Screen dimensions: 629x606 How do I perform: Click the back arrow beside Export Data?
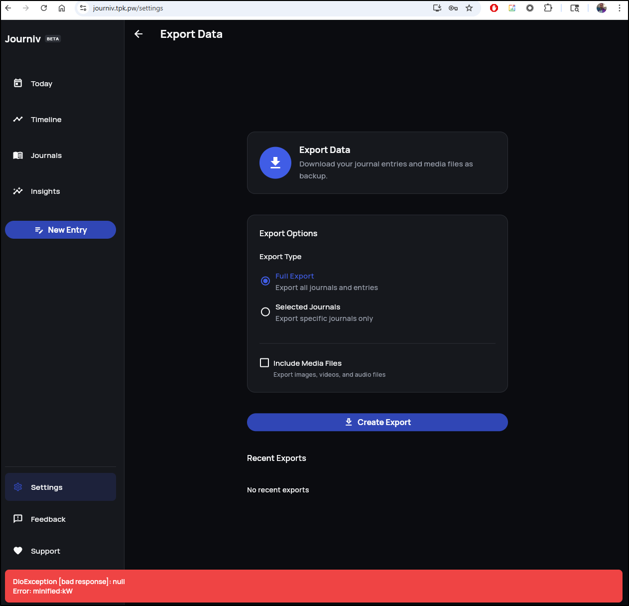point(138,34)
